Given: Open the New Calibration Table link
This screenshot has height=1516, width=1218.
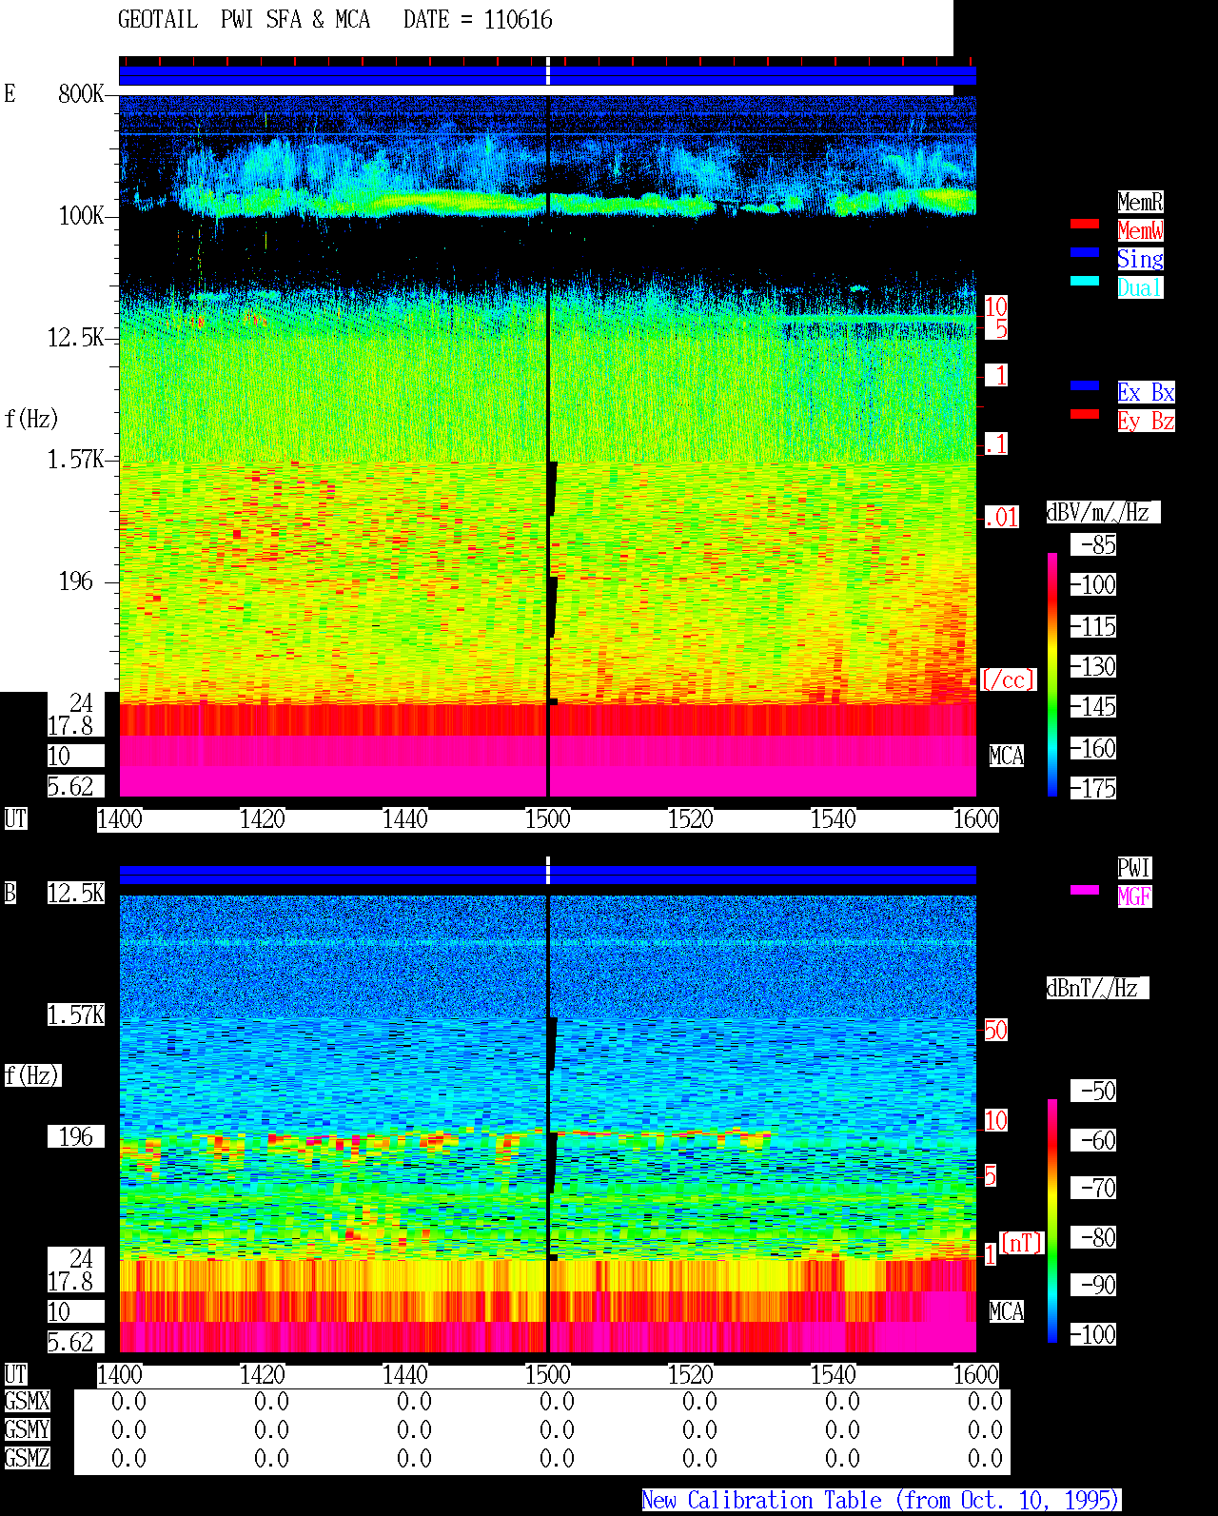Looking at the screenshot, I should (x=881, y=1501).
